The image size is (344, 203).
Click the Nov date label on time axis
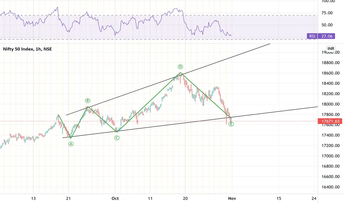pos(232,199)
